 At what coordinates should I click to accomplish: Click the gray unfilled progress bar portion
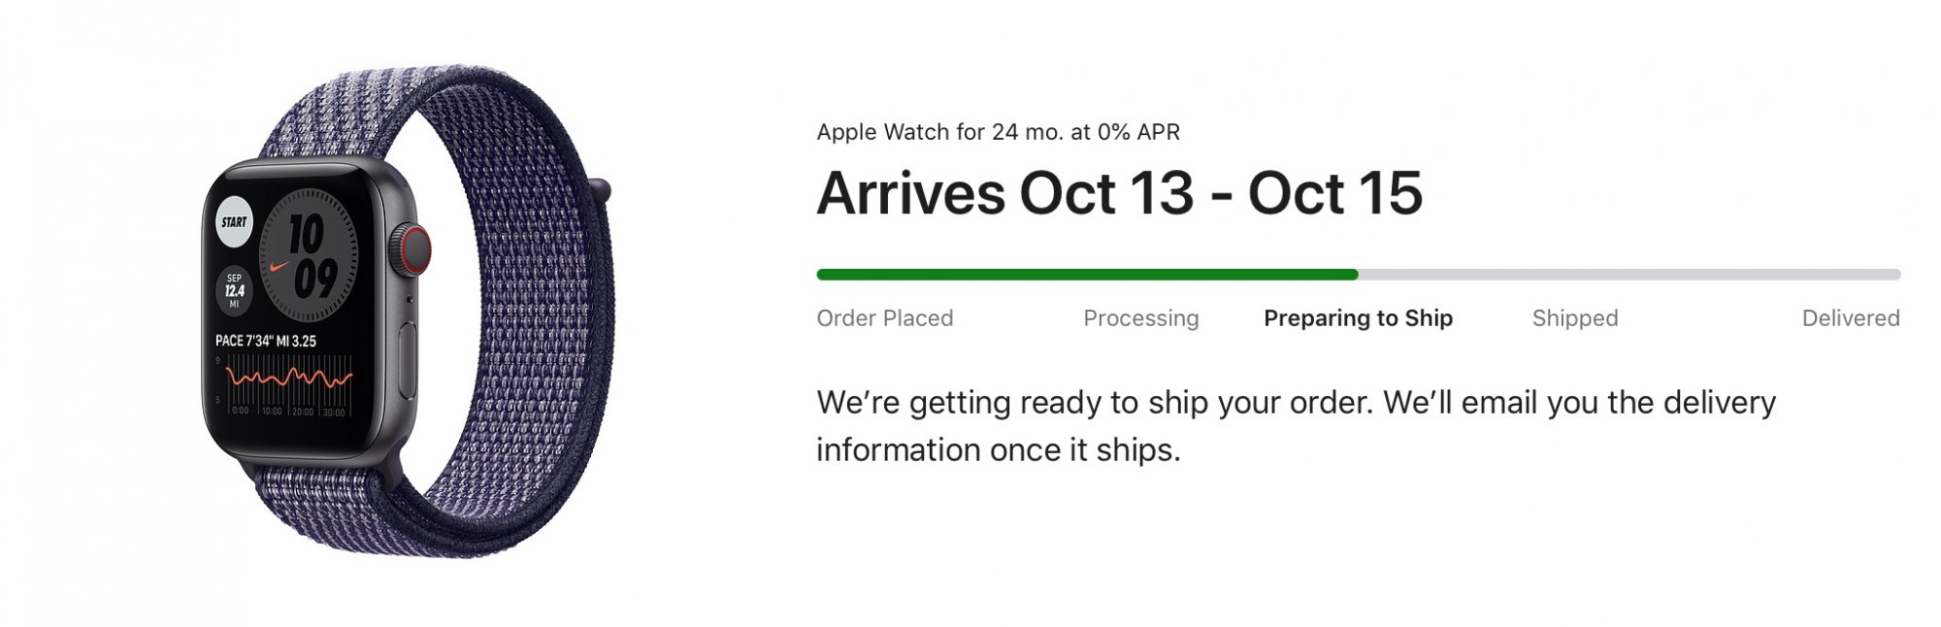click(x=1629, y=275)
